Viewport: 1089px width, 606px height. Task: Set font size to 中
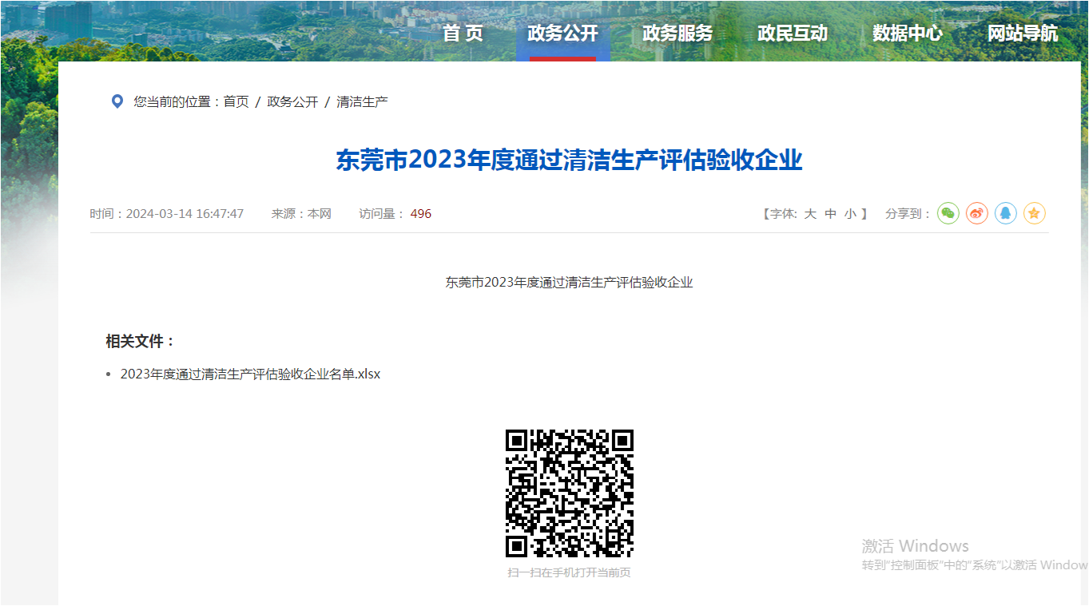pos(830,214)
